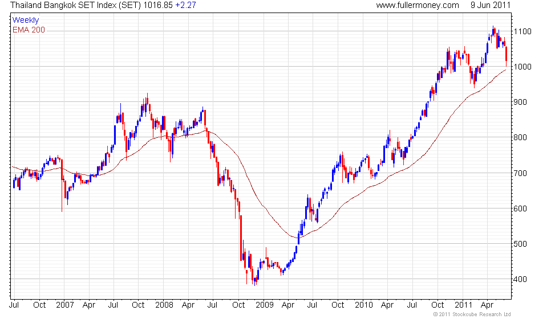This screenshot has height=319, width=559.
Task: Click the 1000 price axis label
Action: pyautogui.click(x=522, y=67)
